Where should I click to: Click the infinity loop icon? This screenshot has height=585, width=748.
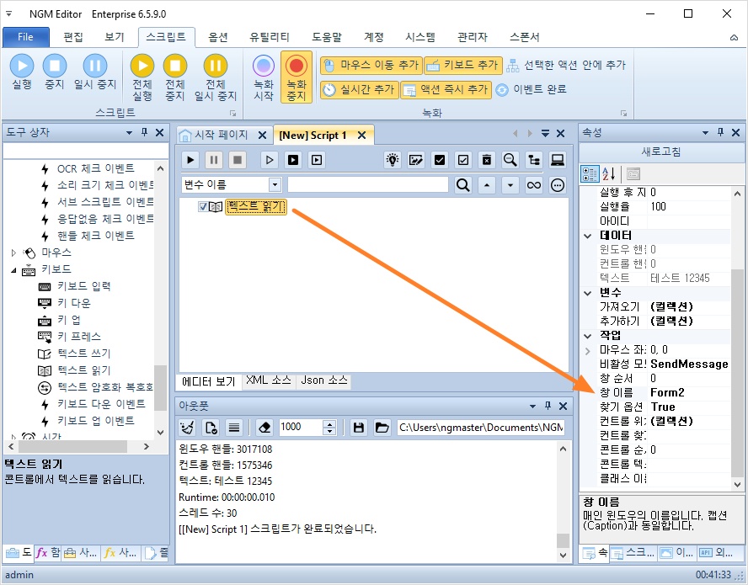534,185
